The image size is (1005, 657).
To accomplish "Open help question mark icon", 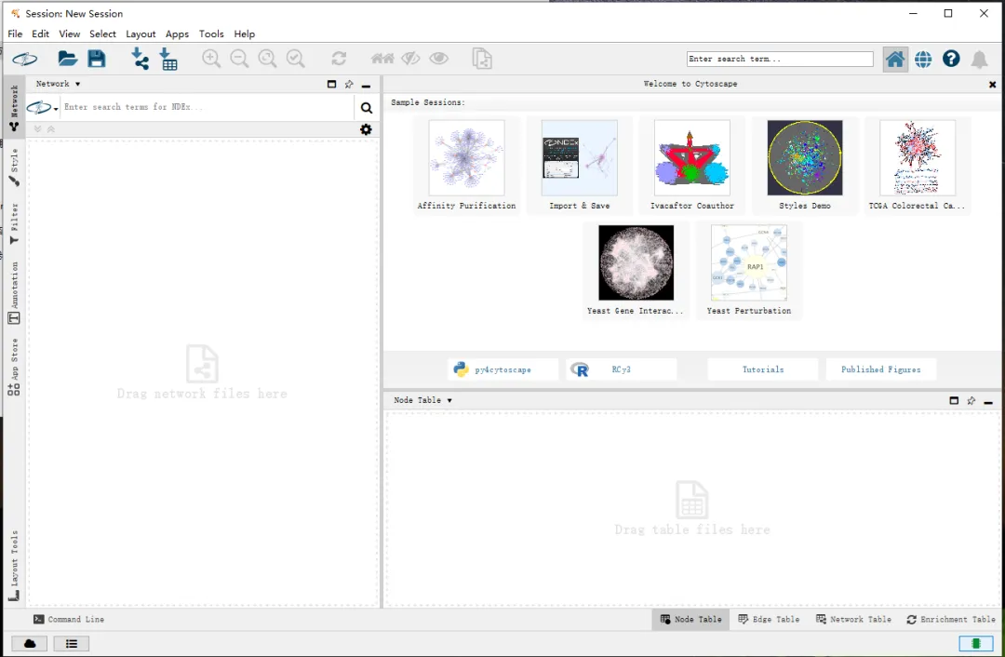I will point(951,59).
